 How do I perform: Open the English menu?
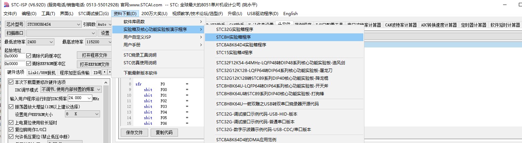tap(290, 14)
